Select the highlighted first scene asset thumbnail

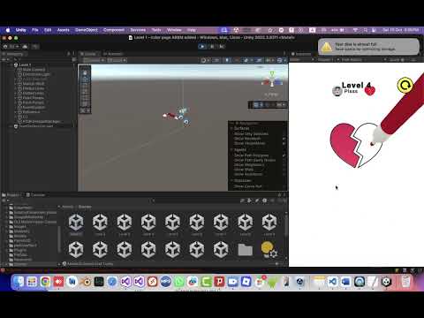point(76,222)
